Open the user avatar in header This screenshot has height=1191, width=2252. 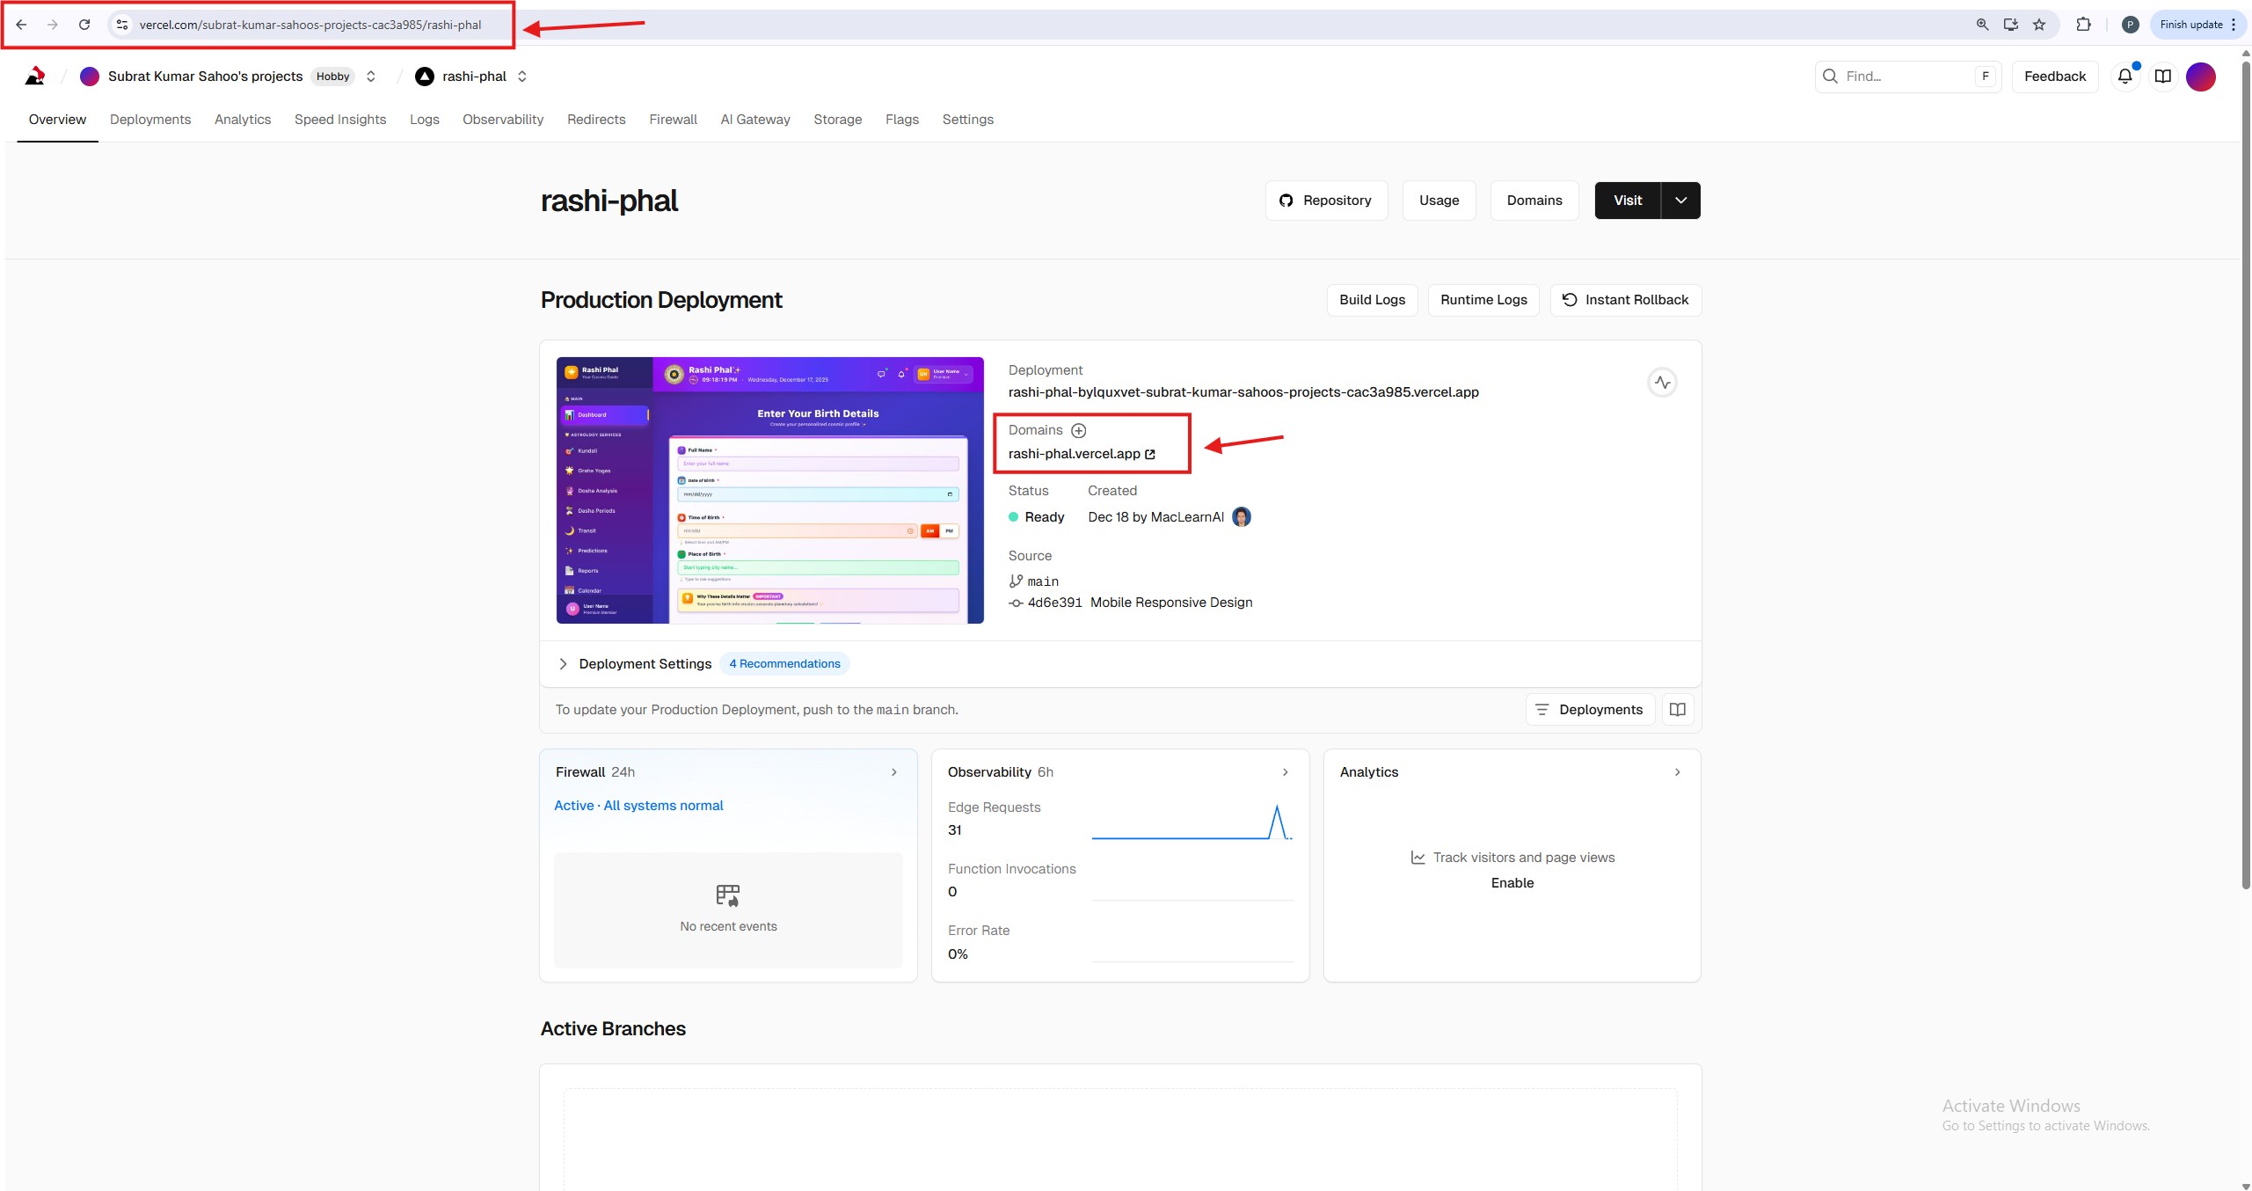2201,77
